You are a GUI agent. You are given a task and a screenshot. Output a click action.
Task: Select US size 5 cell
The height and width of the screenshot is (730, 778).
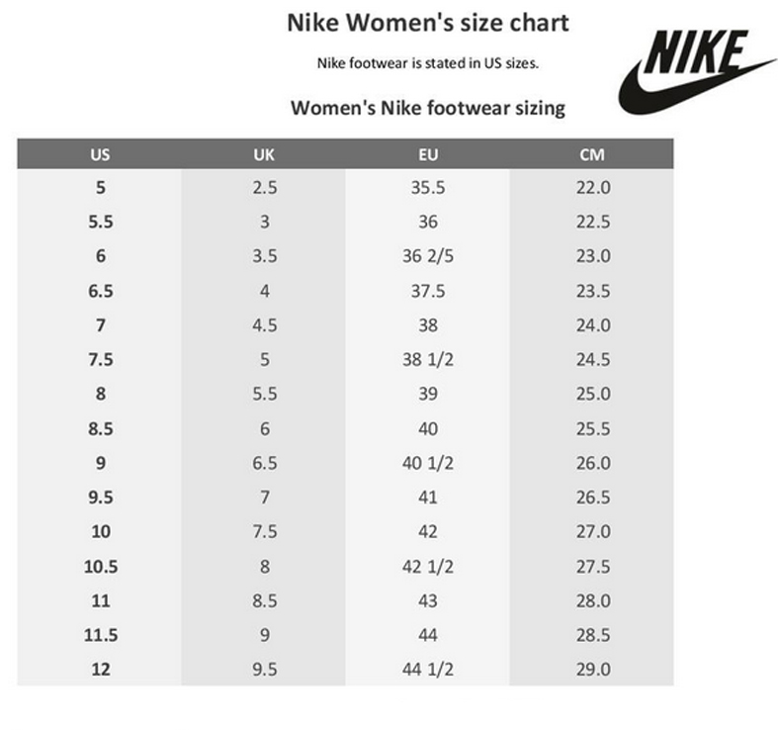coord(100,187)
